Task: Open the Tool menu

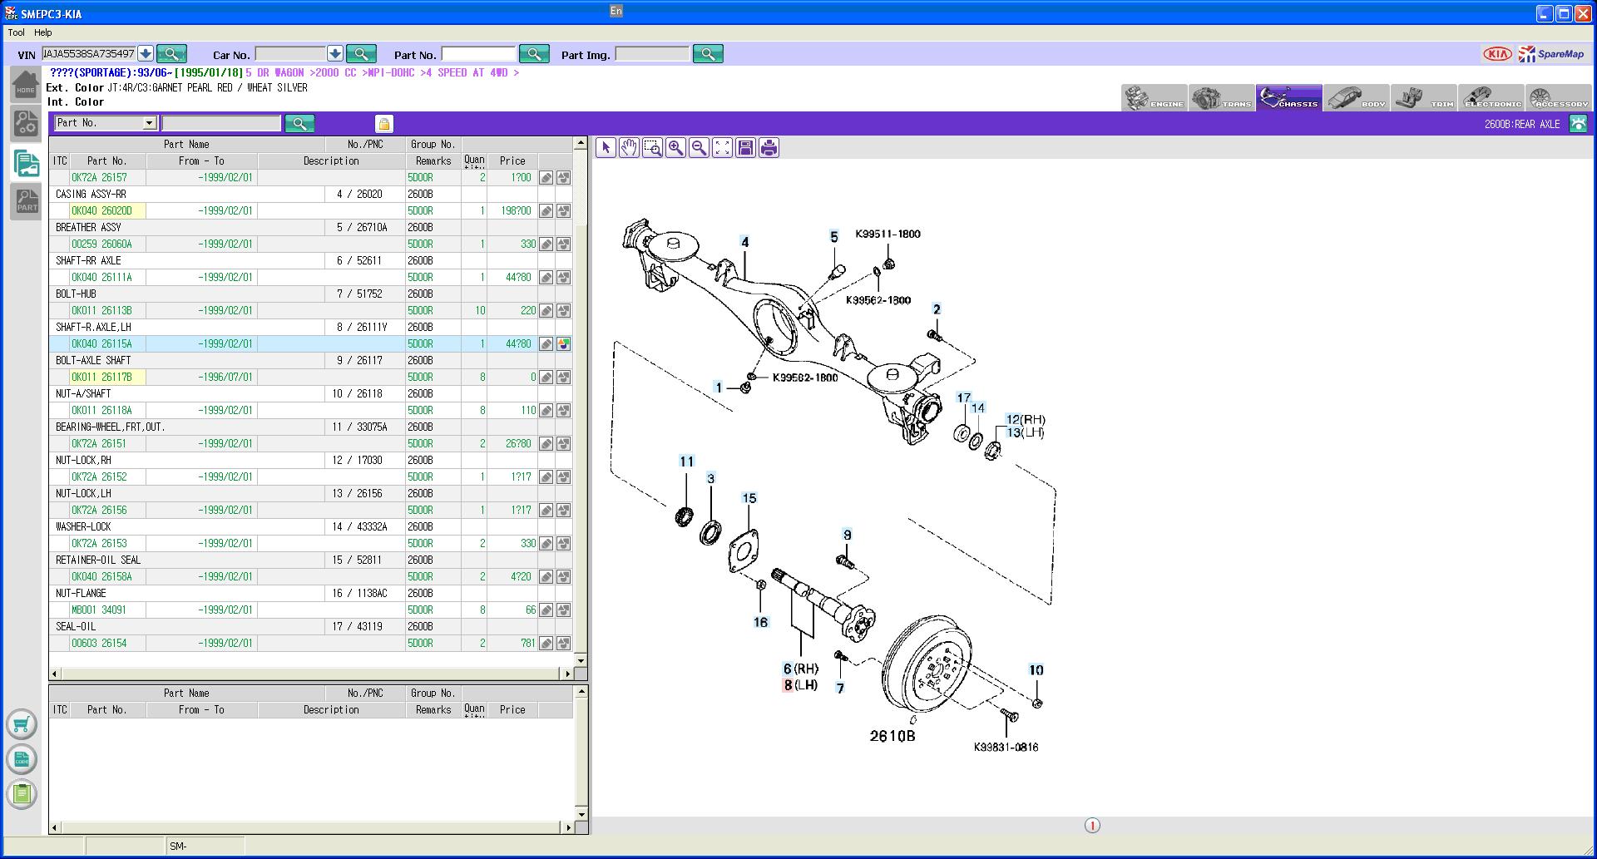Action: click(16, 32)
